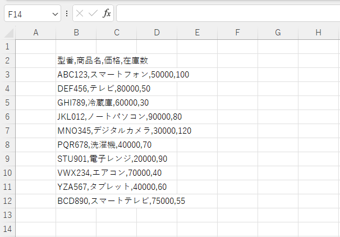Click cell with JKL012,ノートパソコン,90000,80
Screen dimensions: 340x237
click(x=76, y=117)
